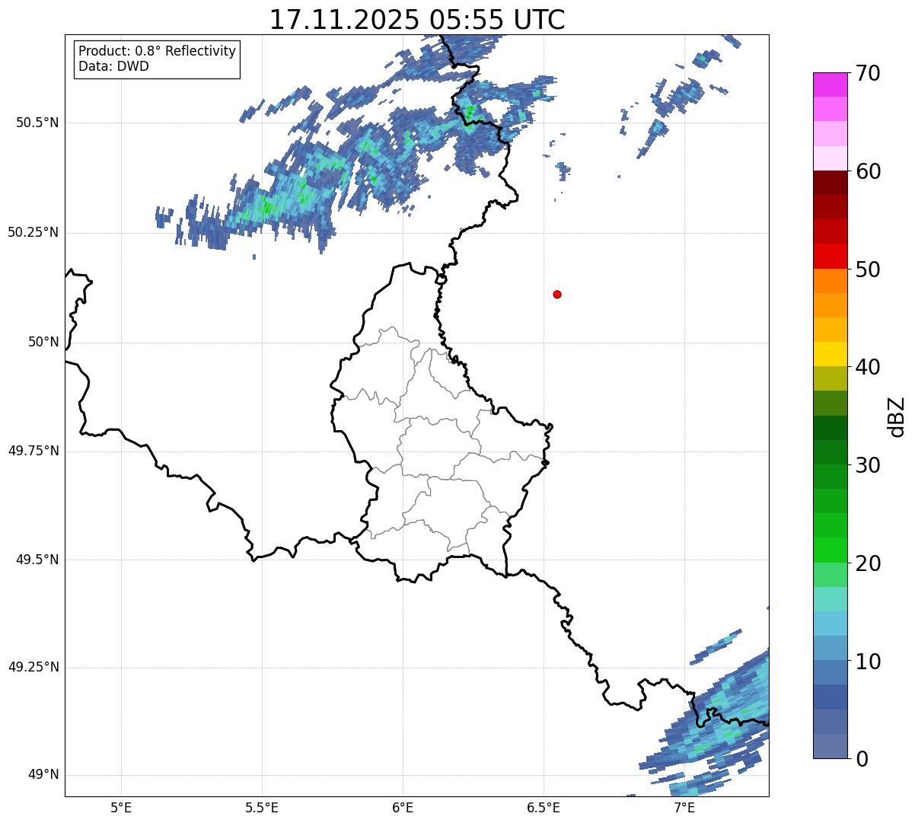
Task: Click the 49.75°N latitude label
Action: pyautogui.click(x=33, y=451)
